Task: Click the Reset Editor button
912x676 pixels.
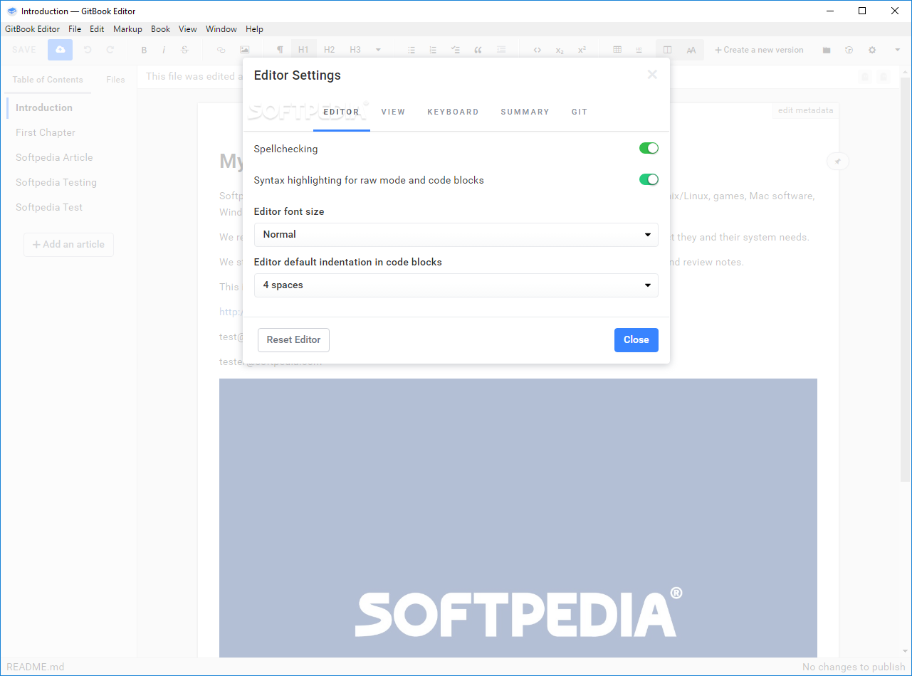Action: tap(293, 340)
